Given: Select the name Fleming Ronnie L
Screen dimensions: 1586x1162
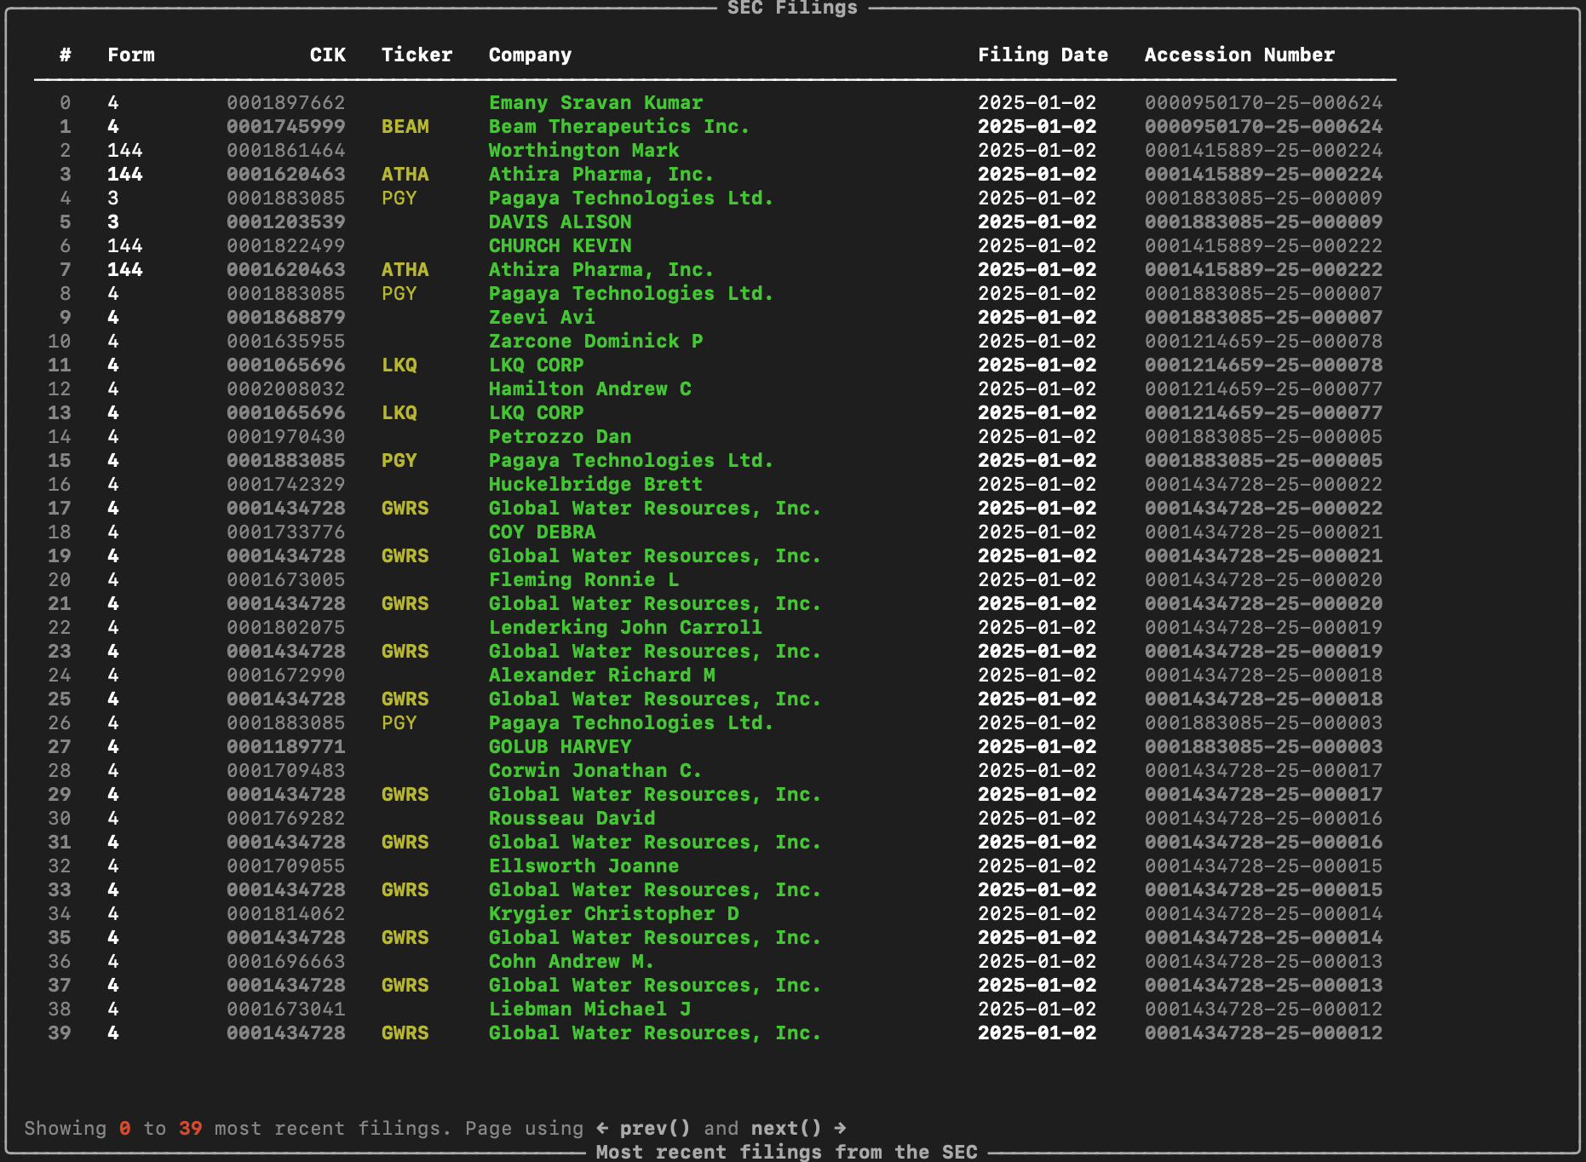Looking at the screenshot, I should point(583,579).
